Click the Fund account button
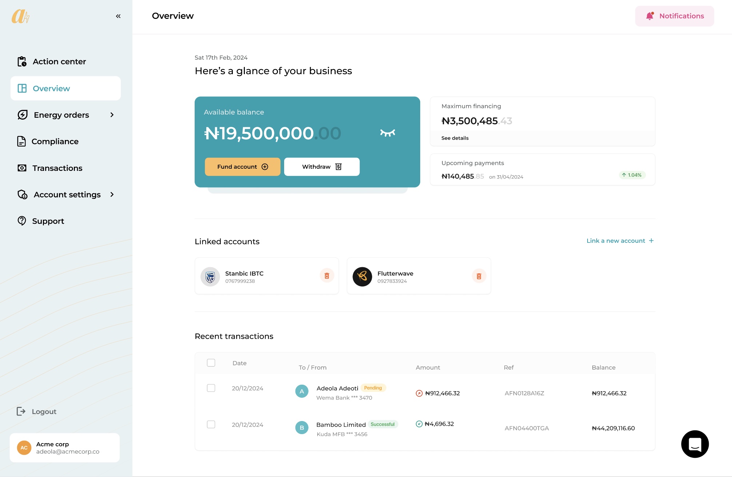732x477 pixels. coord(242,167)
